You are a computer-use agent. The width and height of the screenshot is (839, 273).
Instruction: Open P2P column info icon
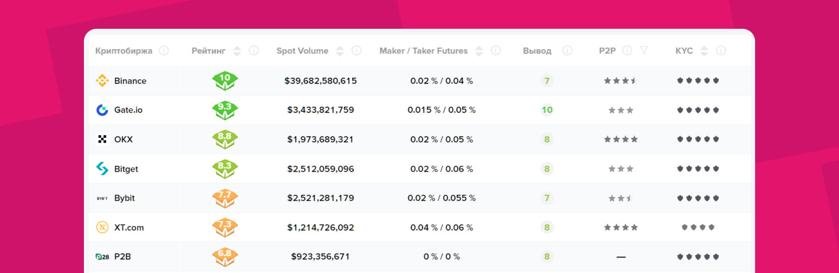(x=627, y=51)
